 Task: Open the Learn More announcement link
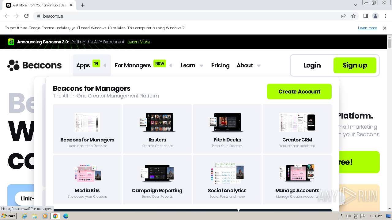(139, 42)
